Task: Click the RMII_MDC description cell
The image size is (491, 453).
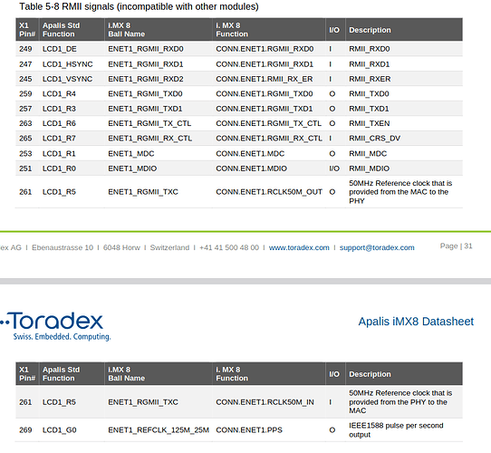Action: 368,153
